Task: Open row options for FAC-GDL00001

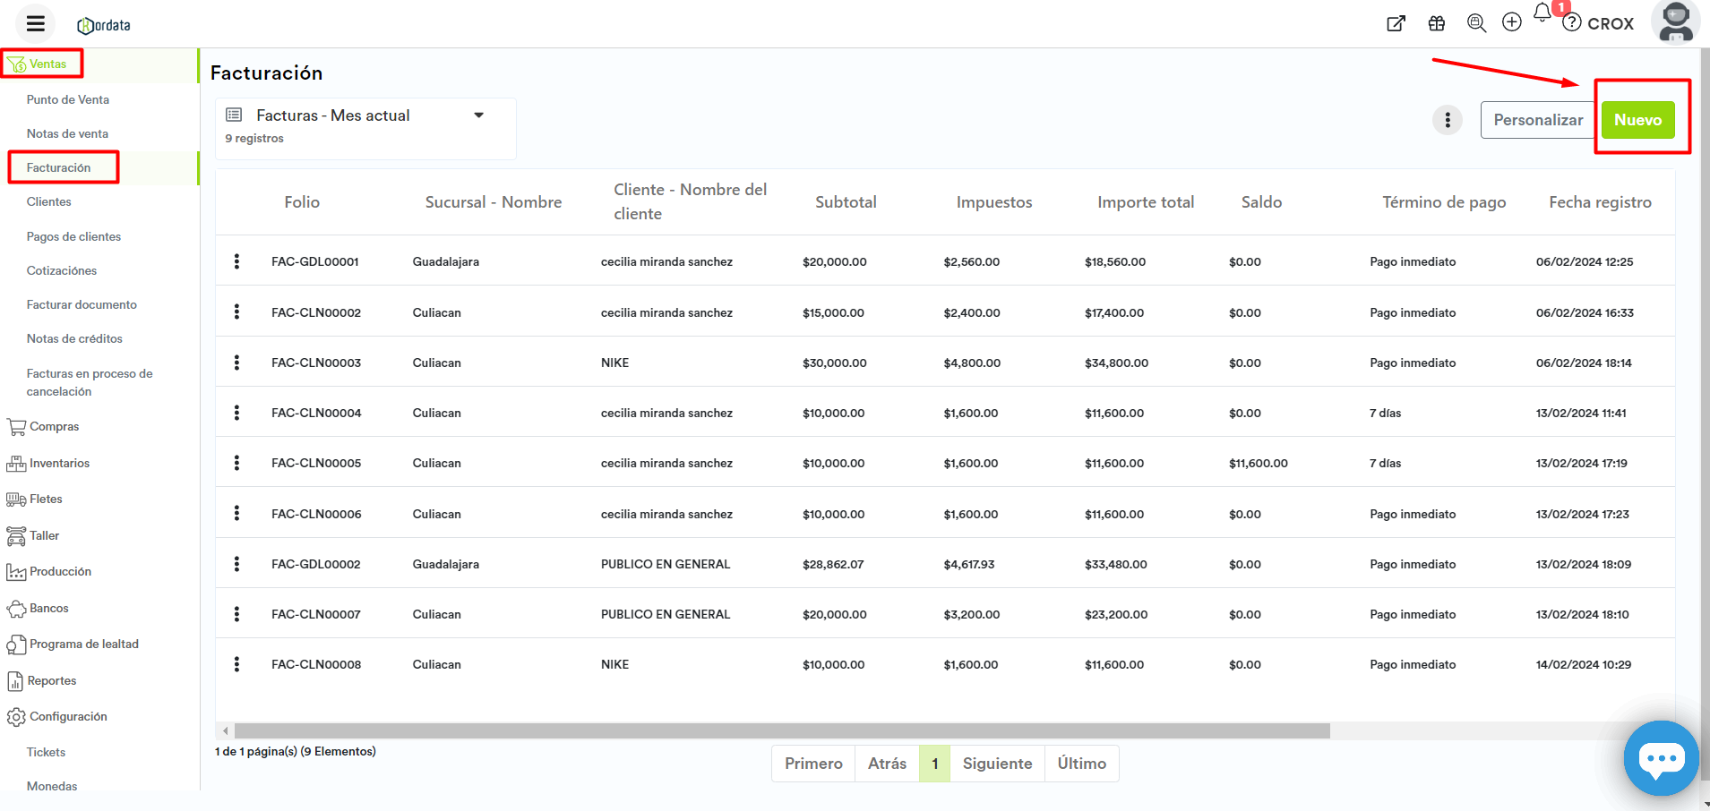Action: (x=236, y=261)
